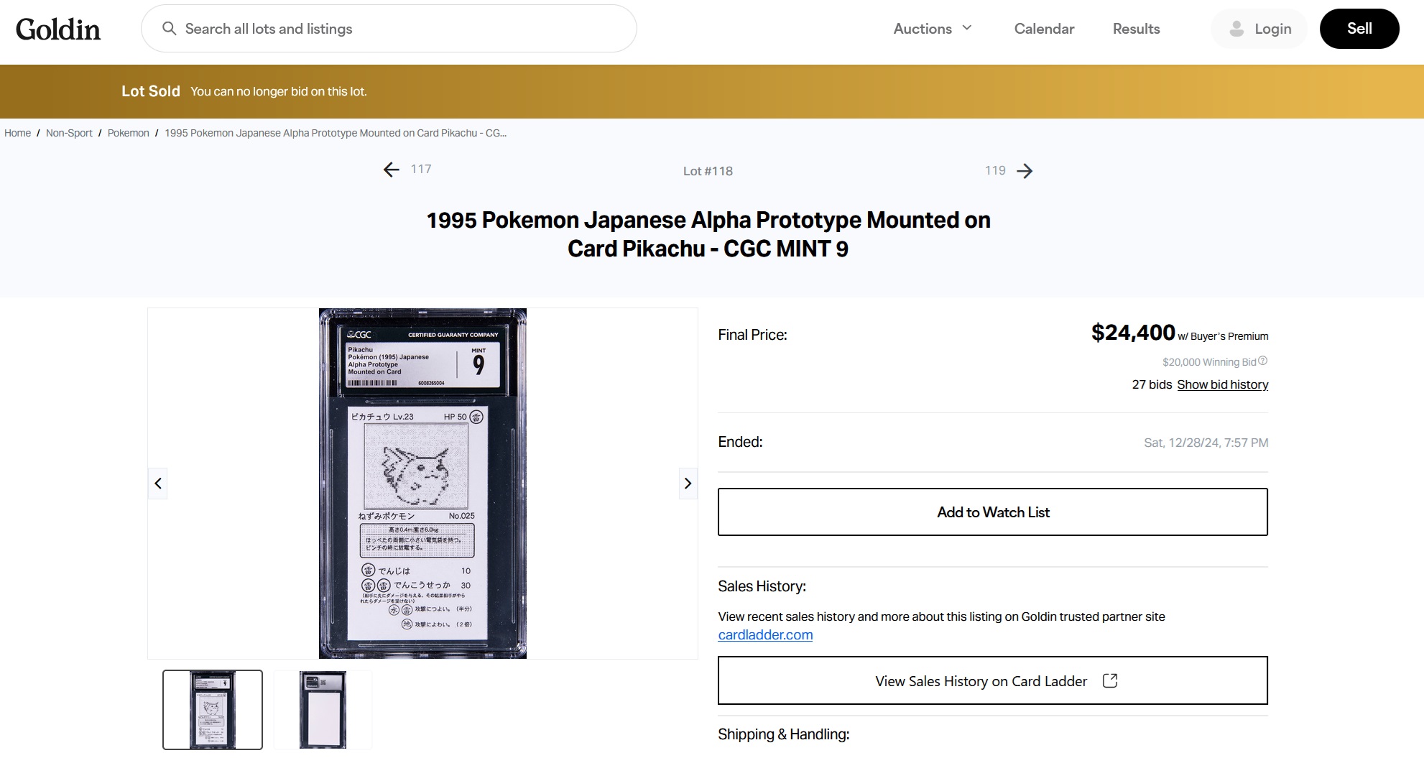1424x758 pixels.
Task: Click the Winning Bid help icon
Action: point(1263,361)
